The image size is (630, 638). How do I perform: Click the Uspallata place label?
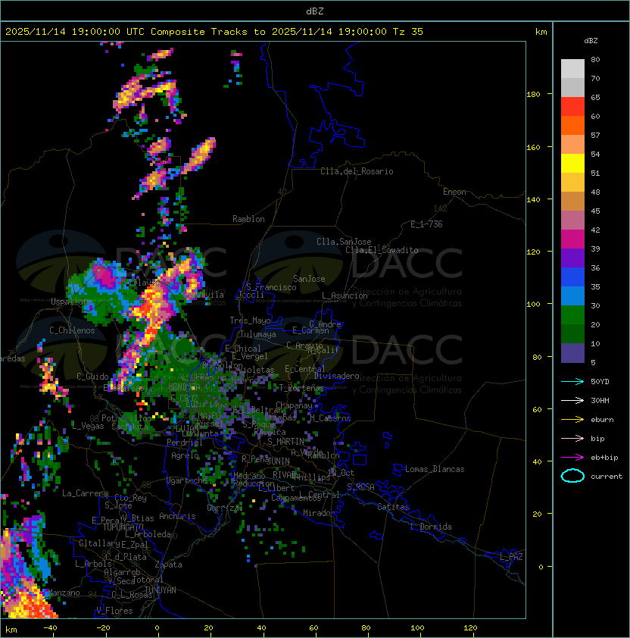pos(70,302)
